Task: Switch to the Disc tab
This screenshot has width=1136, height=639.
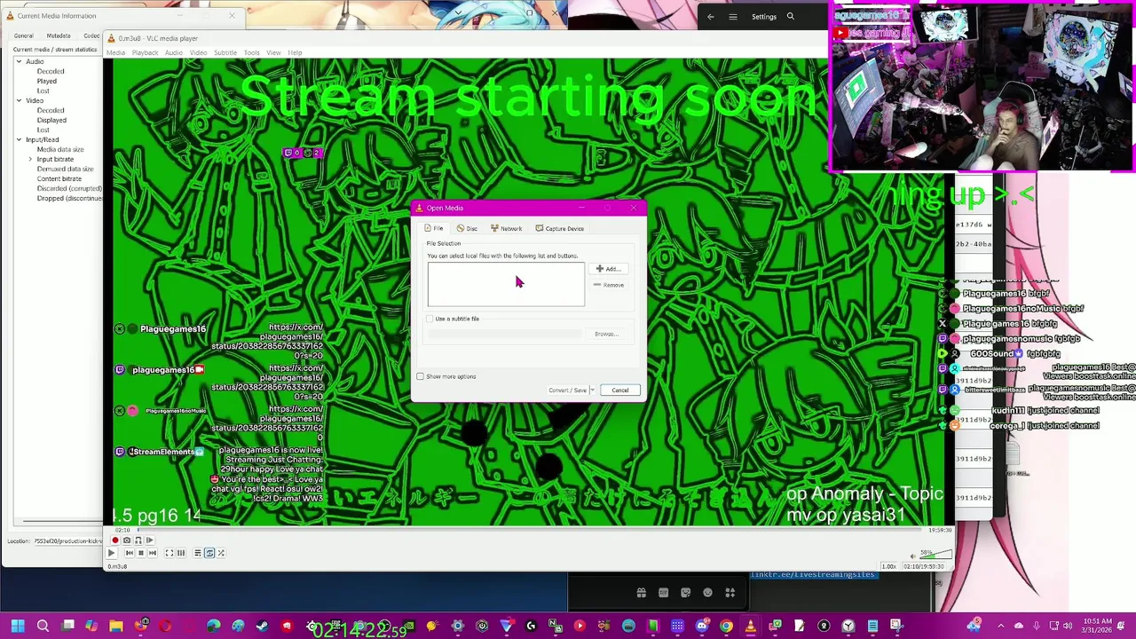Action: 467,228
